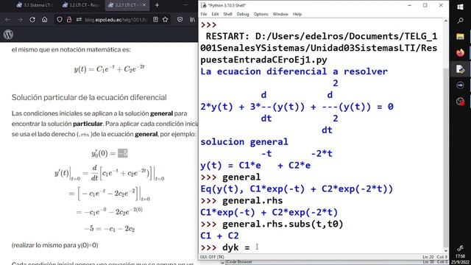471x265 pixels.
Task: Reload the blog page
Action: point(32,20)
